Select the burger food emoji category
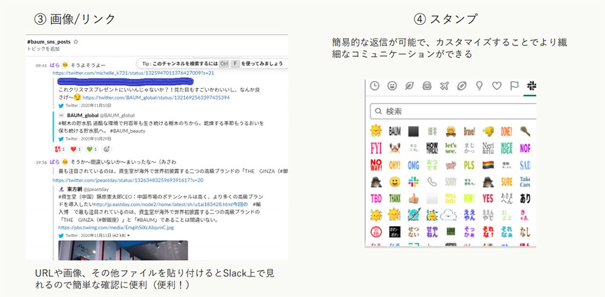 tap(427, 86)
